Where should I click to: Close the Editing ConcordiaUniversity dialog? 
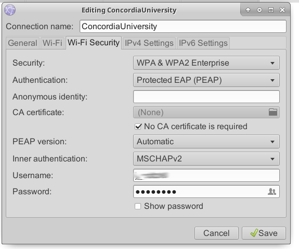(x=282, y=10)
